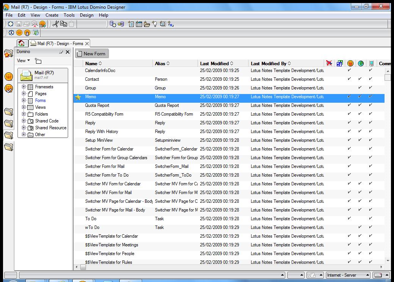This screenshot has height=282, width=394.
Task: Click the vertical scrollbar down arrow
Action: 388,261
